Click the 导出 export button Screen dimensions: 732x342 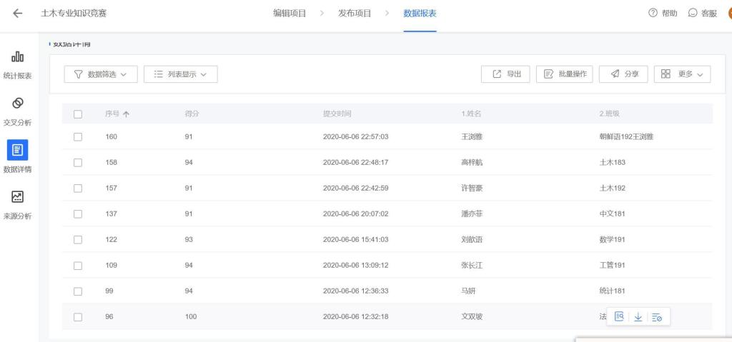click(x=505, y=74)
